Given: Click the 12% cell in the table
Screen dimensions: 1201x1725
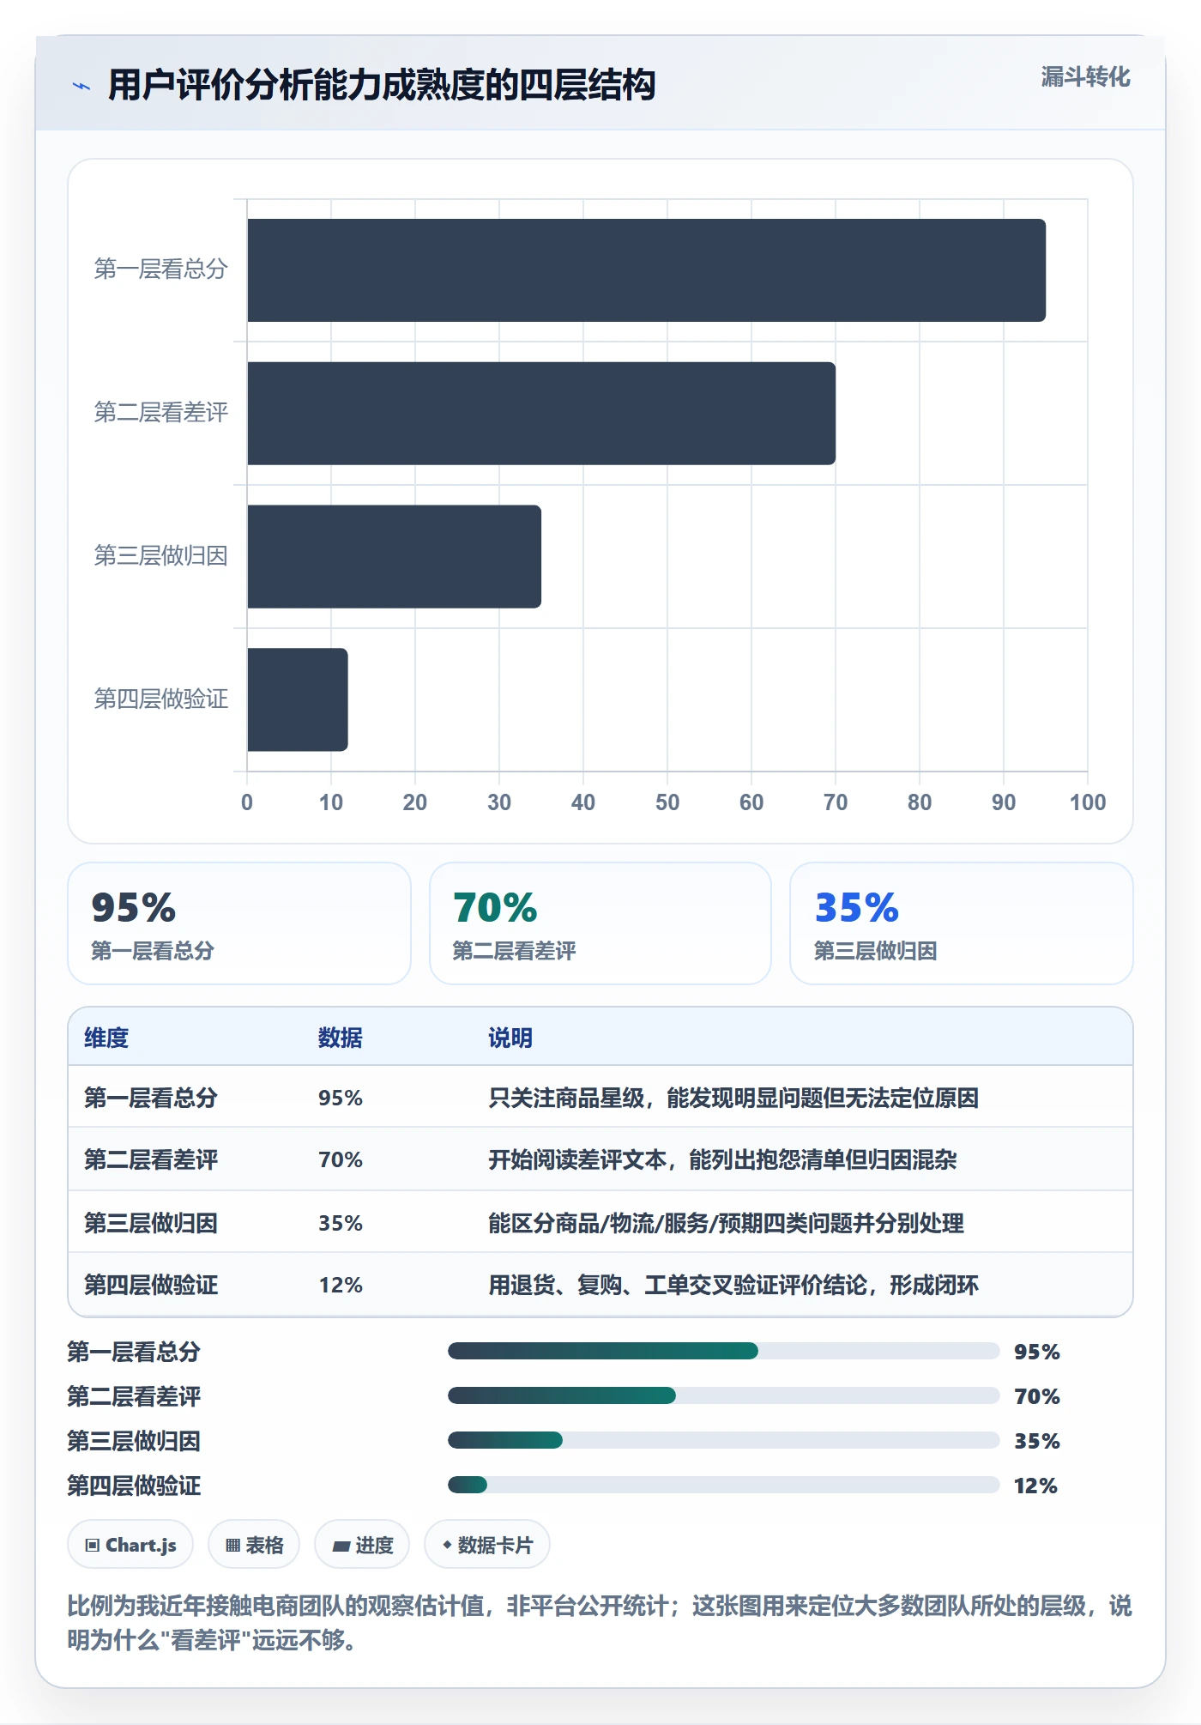Looking at the screenshot, I should 341,1285.
